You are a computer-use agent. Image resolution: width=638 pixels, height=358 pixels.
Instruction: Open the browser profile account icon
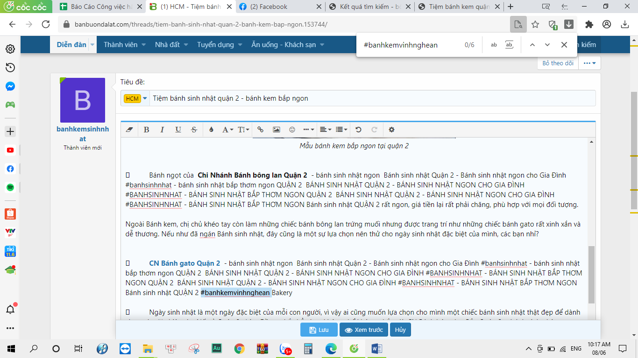pos(607,24)
